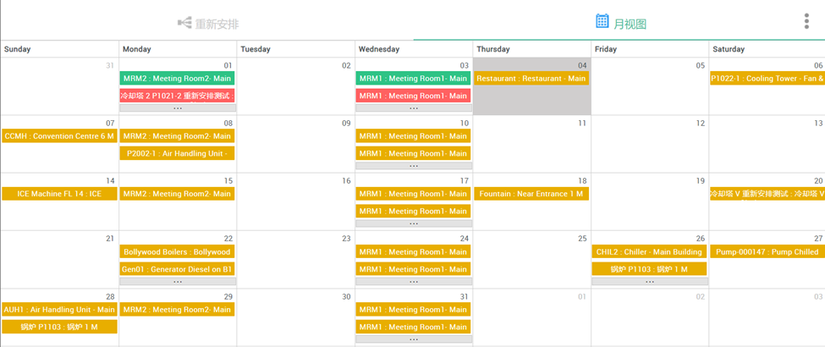Viewport: 825px width, 347px height.
Task: Expand more events under Wednesday 31
Action: click(x=414, y=339)
